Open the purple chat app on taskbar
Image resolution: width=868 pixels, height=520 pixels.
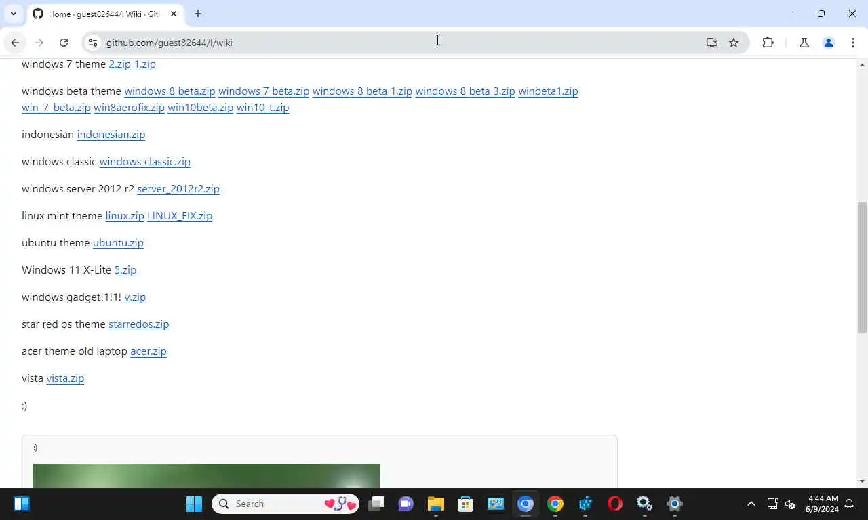406,504
